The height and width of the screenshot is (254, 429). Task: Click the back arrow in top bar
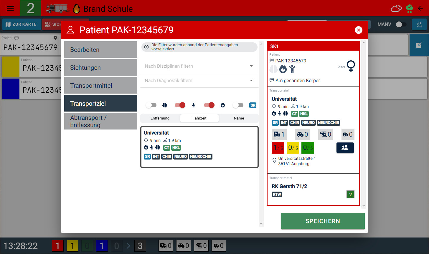click(420, 9)
